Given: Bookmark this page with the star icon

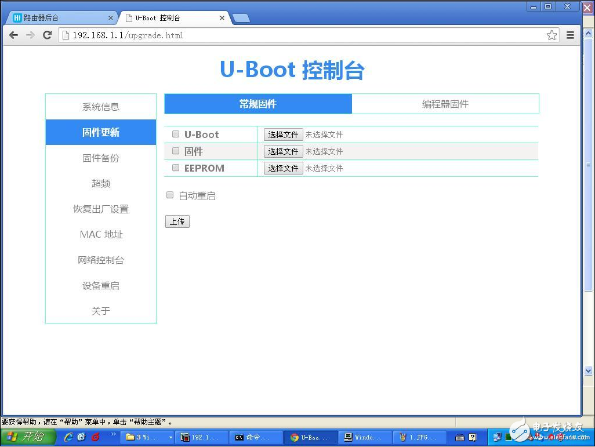Looking at the screenshot, I should 552,35.
